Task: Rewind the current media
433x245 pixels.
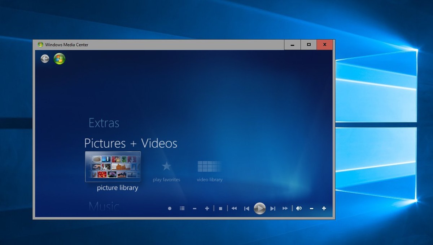Action: click(x=234, y=208)
